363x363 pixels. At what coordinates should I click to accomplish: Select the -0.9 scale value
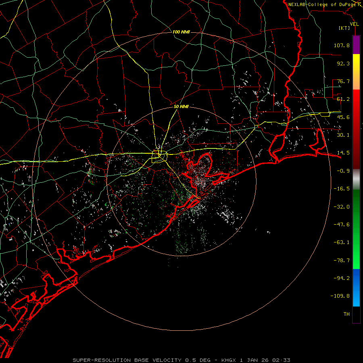click(343, 171)
